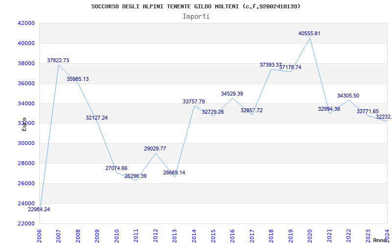Click the data label 32729.26
This screenshot has height=245, width=392.
213,112
